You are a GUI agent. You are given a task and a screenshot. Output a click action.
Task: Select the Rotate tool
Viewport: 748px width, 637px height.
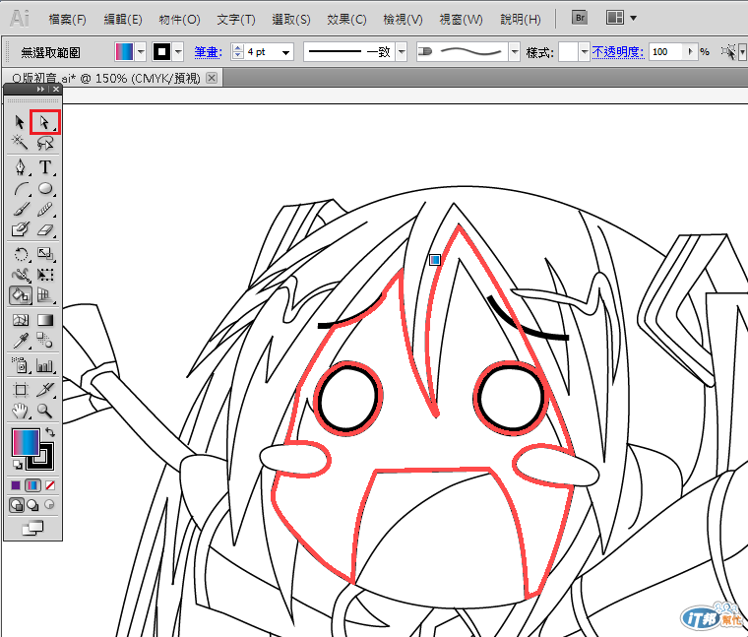[21, 254]
